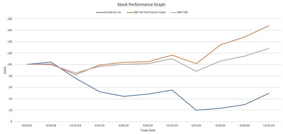The width and height of the screenshot is (283, 134).
Task: Click the gray line's endpoint at 12/31/20
Action: pyautogui.click(x=269, y=49)
